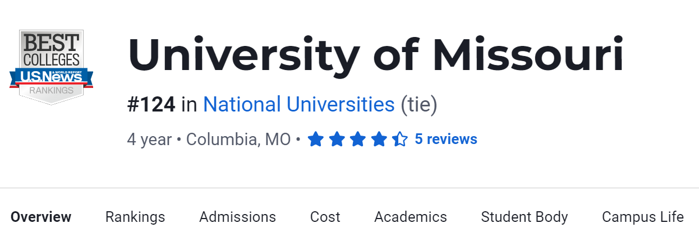Click the "4 year" label
The image size is (699, 237).
(149, 139)
